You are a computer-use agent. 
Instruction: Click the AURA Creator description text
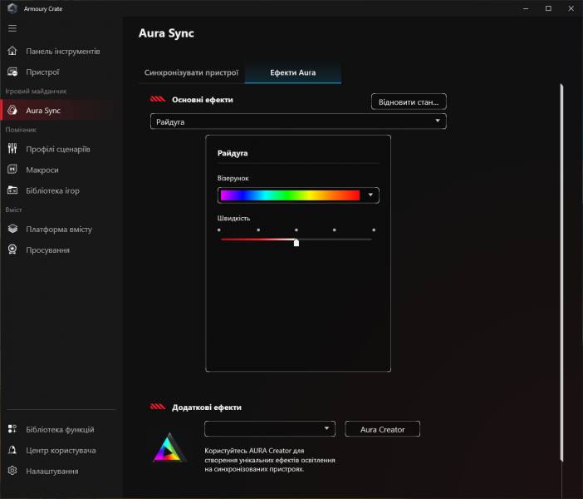270,460
